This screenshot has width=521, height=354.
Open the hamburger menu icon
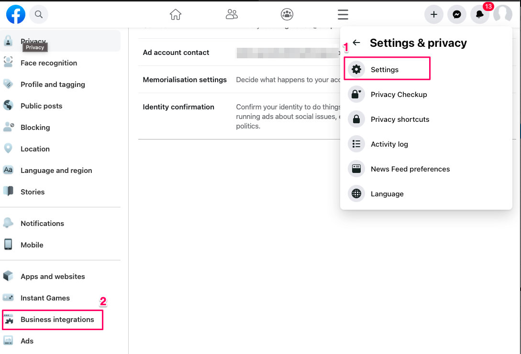(343, 14)
